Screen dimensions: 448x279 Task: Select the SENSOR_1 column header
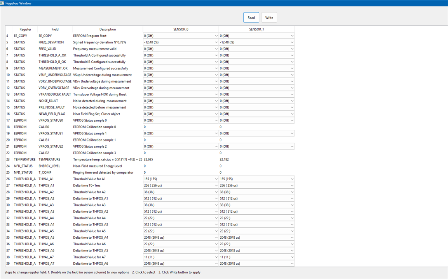[256, 29]
